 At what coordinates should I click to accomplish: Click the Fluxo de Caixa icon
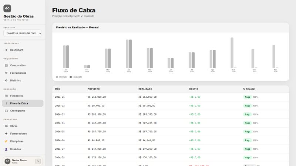pos(6,103)
